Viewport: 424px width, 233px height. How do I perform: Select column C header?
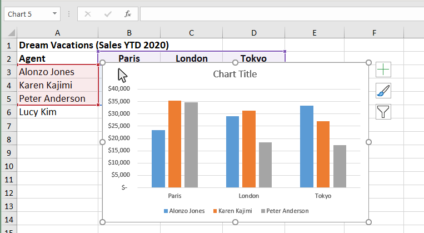tap(191, 33)
